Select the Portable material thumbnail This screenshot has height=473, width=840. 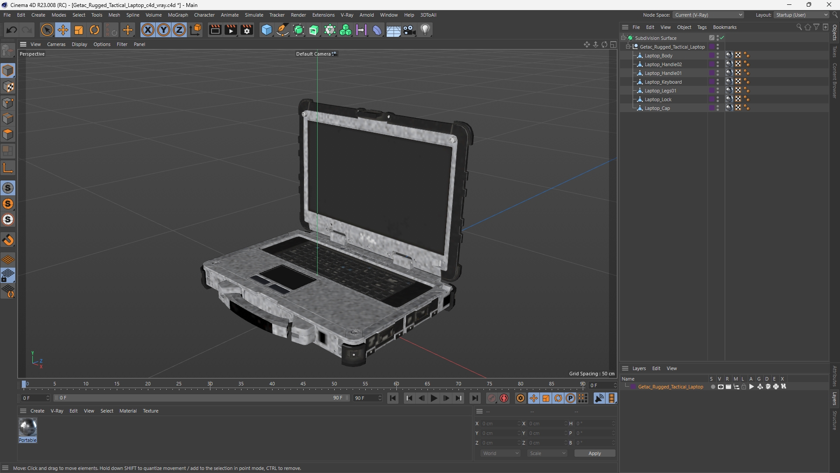pyautogui.click(x=28, y=428)
